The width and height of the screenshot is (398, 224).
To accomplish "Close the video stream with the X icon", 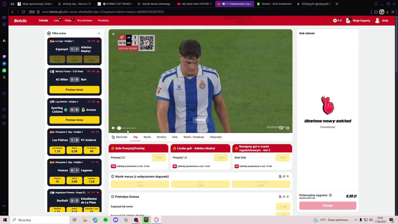I will (x=113, y=34).
